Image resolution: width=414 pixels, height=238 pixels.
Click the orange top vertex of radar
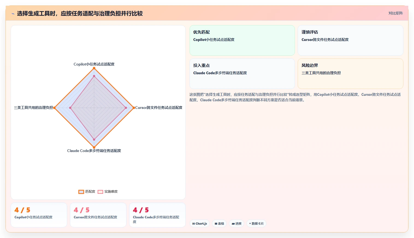point(94,68)
